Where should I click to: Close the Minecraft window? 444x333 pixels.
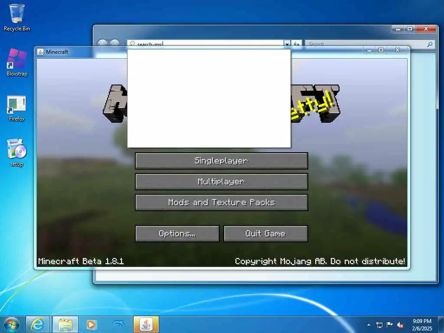[x=398, y=50]
